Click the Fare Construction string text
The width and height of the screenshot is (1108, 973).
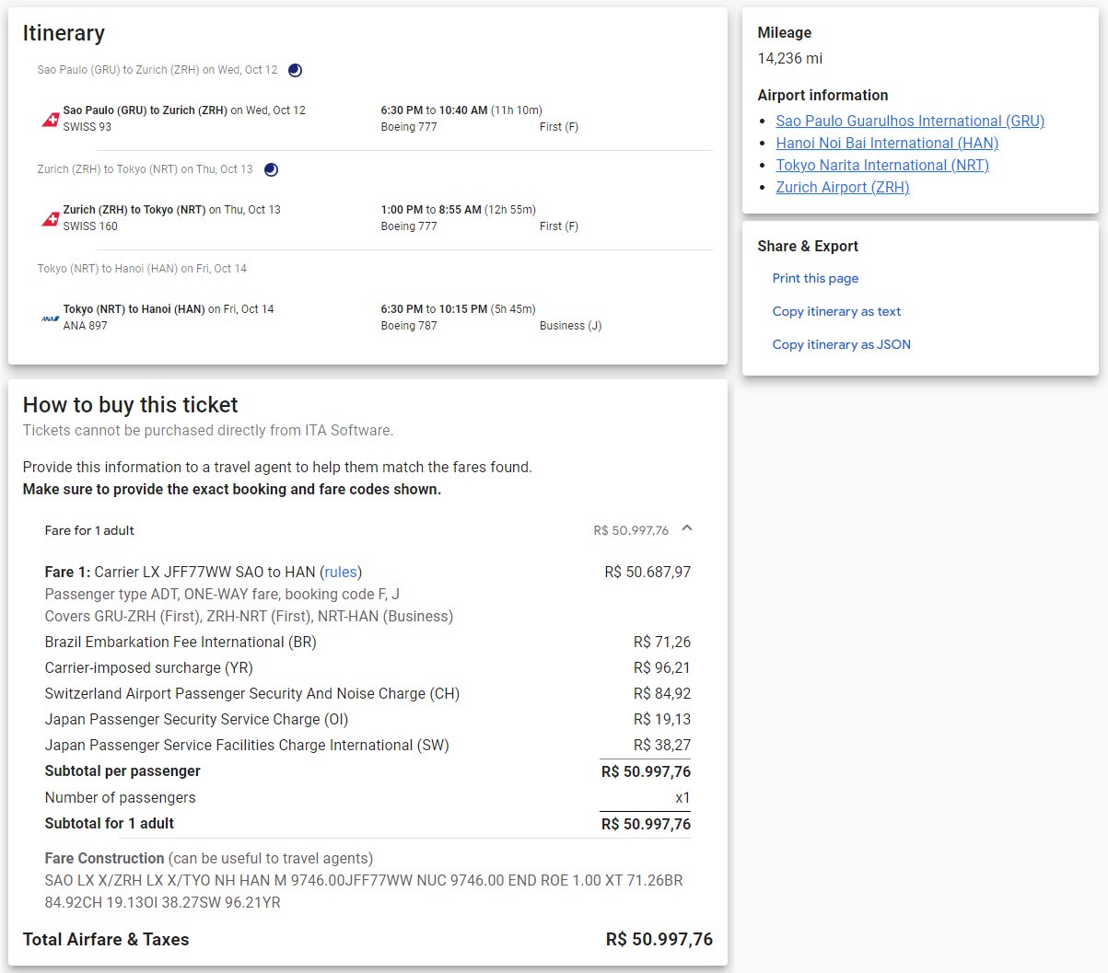[364, 891]
